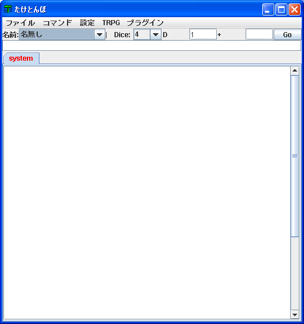Click the vertical scrollbar thumb
Viewport: 304px width, 324px height.
click(x=295, y=156)
